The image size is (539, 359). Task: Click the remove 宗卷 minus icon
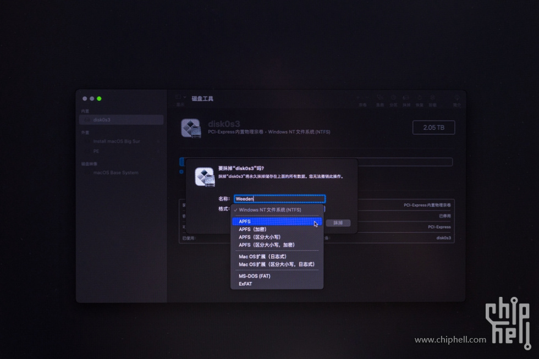[366, 98]
